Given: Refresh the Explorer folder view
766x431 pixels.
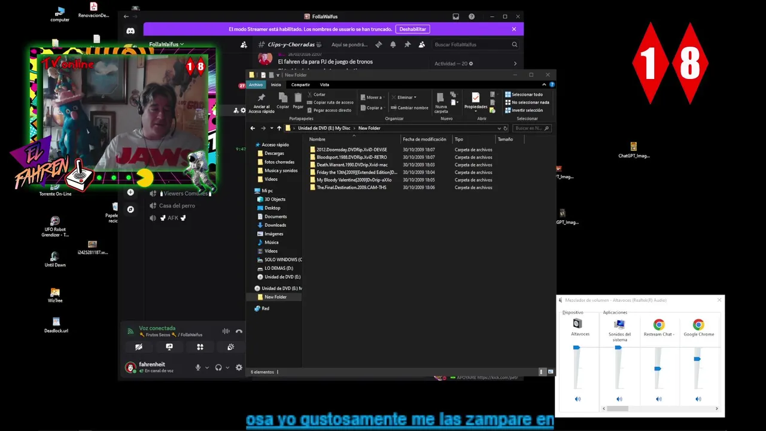Looking at the screenshot, I should point(506,128).
